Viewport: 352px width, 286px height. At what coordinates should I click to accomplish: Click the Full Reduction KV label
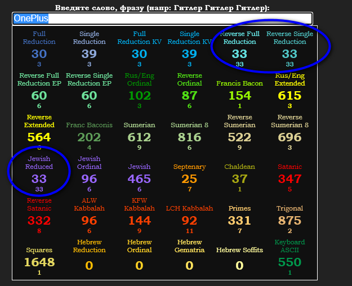[x=140, y=38]
